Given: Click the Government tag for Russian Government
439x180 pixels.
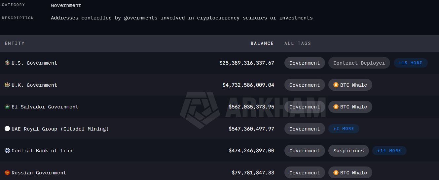Looking at the screenshot, I should coord(305,173).
